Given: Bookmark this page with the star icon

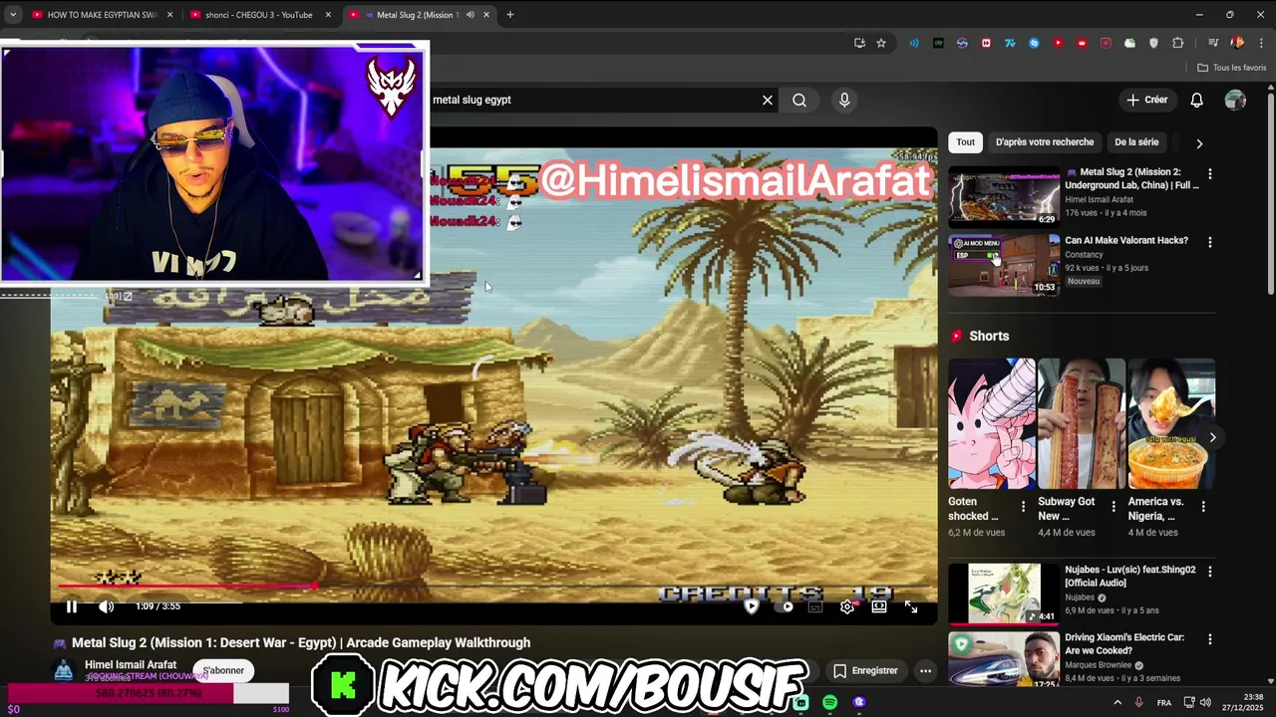Looking at the screenshot, I should click(x=881, y=43).
